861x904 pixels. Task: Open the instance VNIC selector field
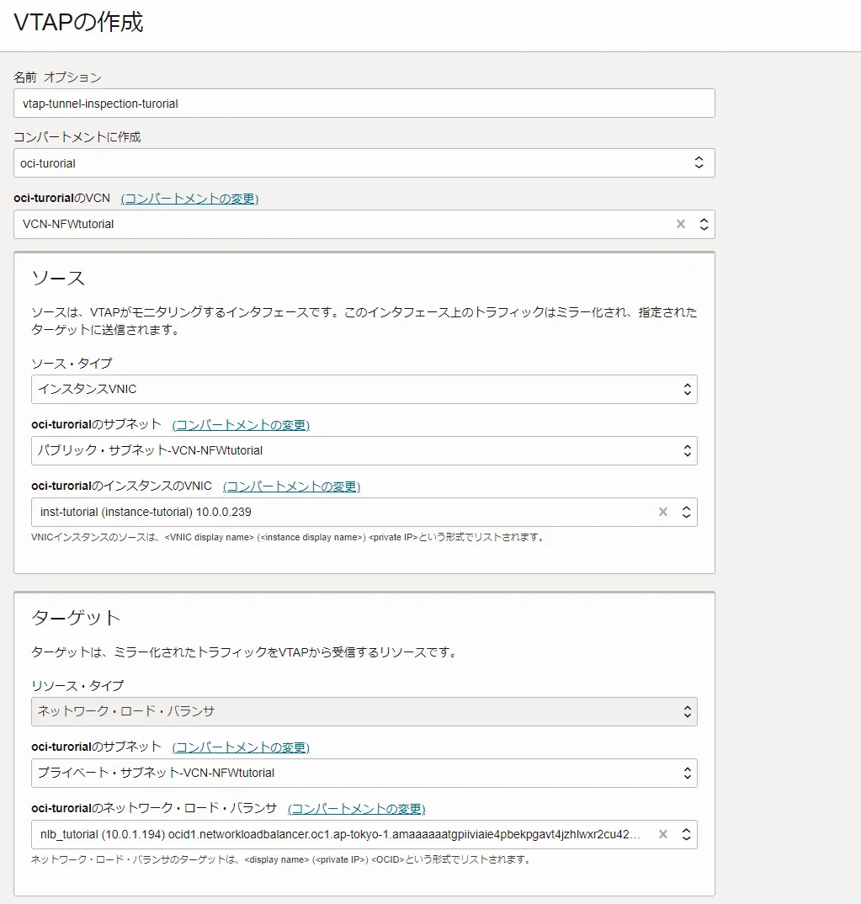[337, 512]
